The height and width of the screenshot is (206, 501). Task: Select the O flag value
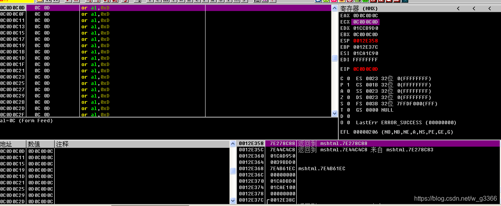pyautogui.click(x=349, y=123)
